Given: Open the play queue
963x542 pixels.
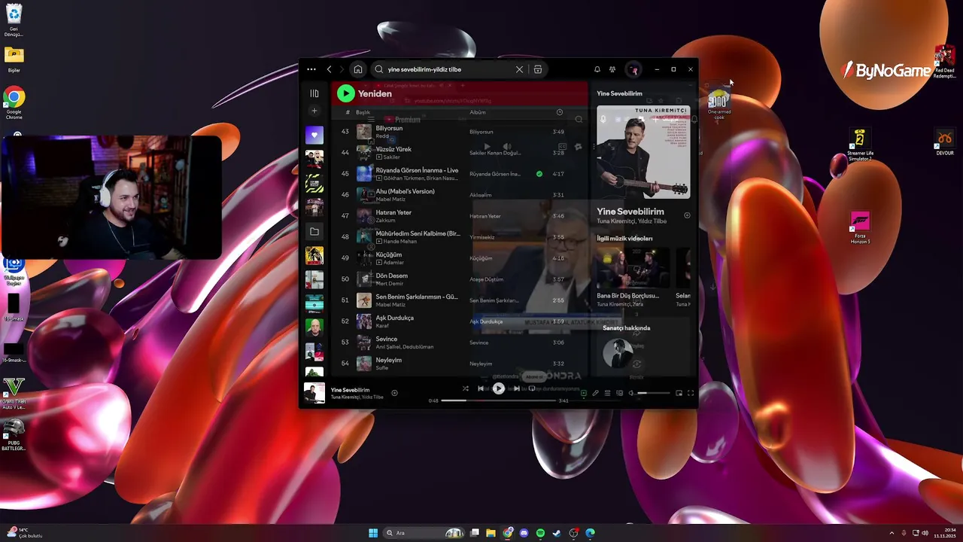Looking at the screenshot, I should point(607,393).
